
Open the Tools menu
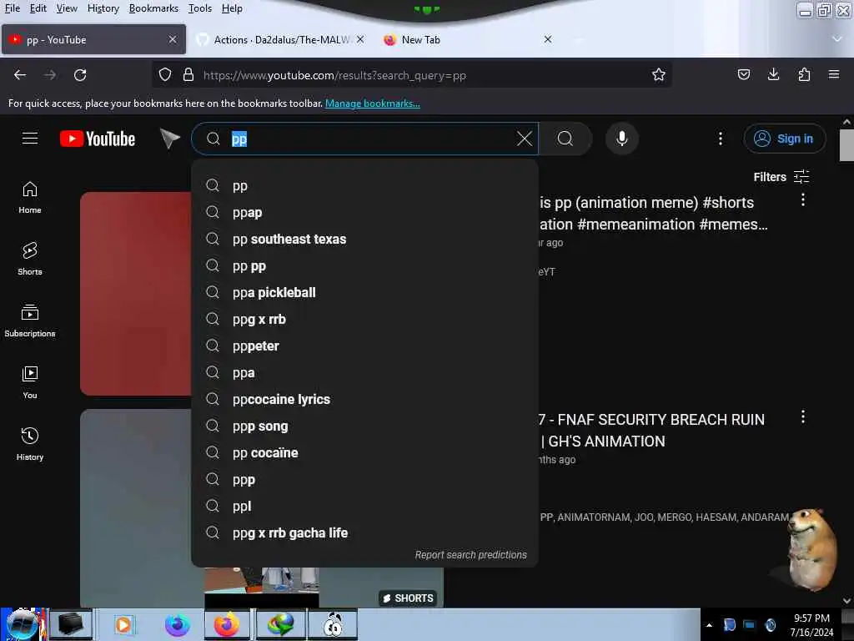click(x=200, y=8)
